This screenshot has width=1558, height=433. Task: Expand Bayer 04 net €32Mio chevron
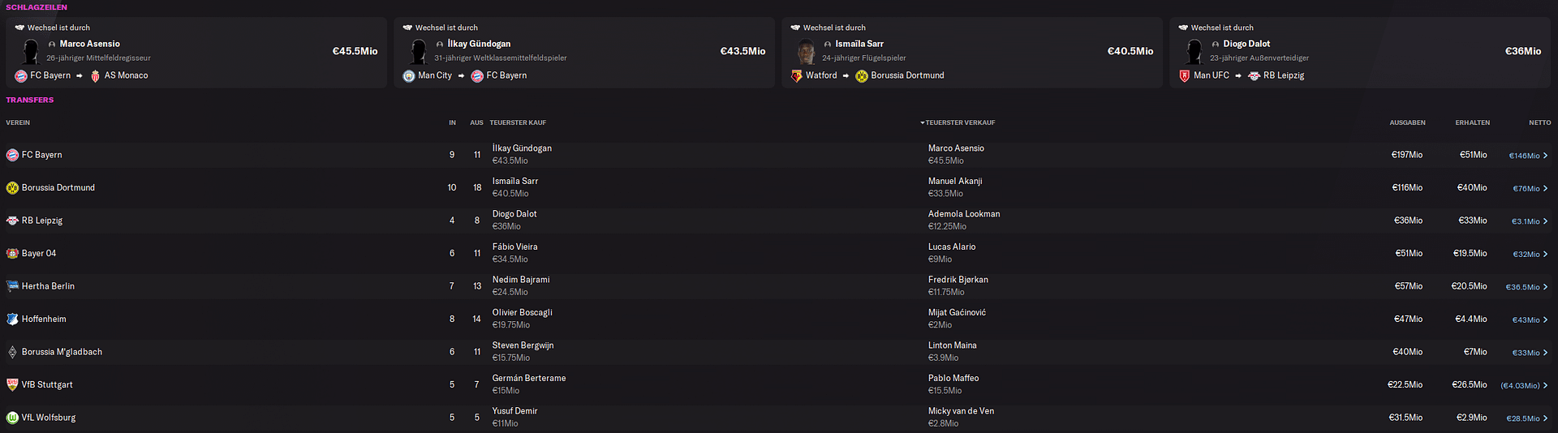tap(1545, 254)
